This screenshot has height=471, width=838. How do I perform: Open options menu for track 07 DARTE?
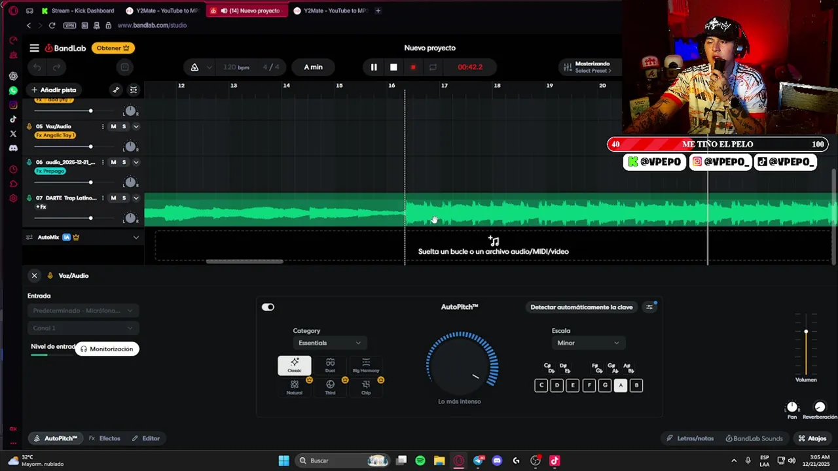click(x=103, y=198)
